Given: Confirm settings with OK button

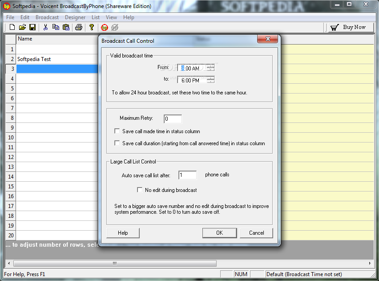Looking at the screenshot, I should 219,233.
